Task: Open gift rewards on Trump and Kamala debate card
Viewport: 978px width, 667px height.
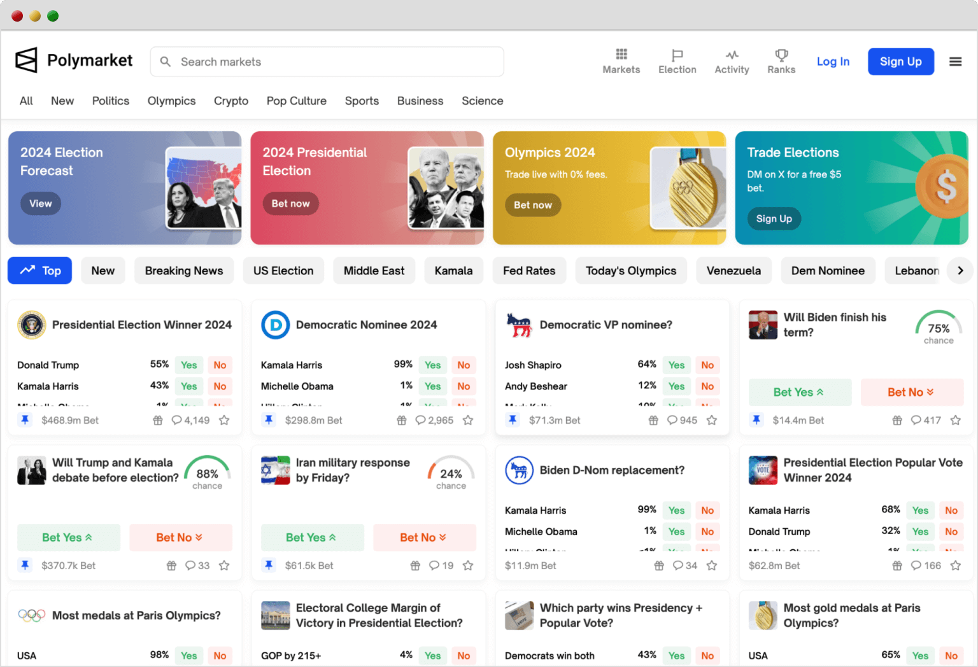Action: pyautogui.click(x=171, y=565)
